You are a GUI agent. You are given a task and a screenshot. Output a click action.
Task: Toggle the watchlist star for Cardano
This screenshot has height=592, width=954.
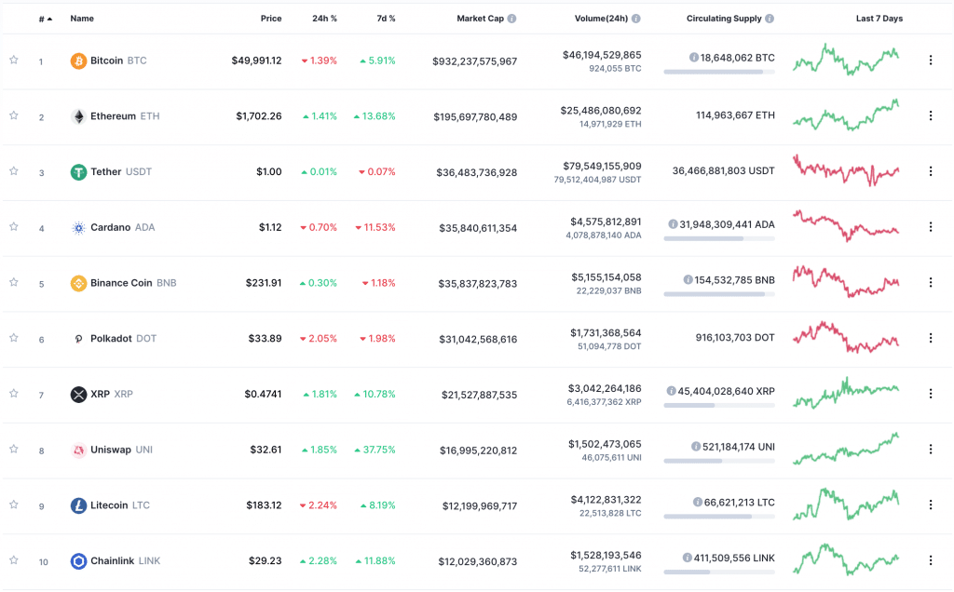pos(14,227)
